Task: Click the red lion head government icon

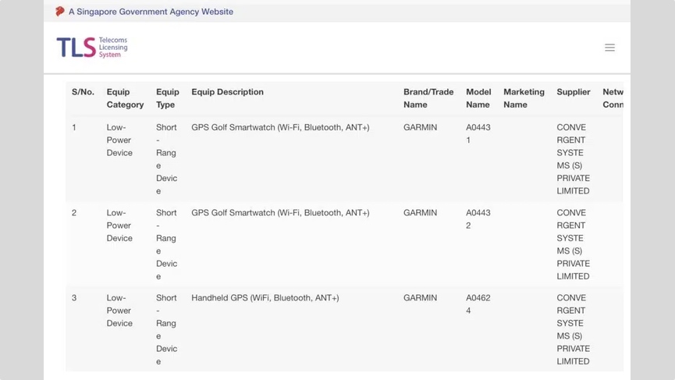Action: point(60,12)
